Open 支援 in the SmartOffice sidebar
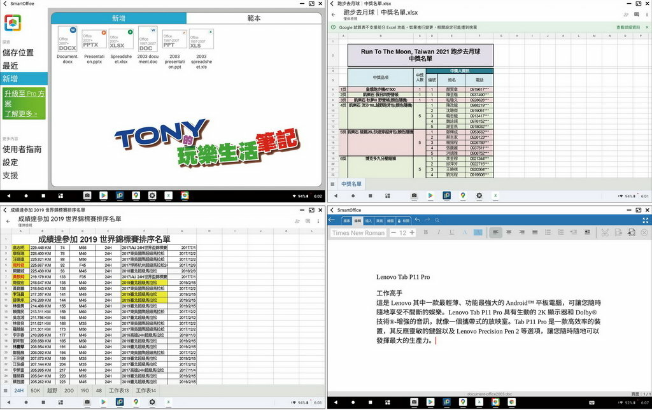652x410 pixels. pyautogui.click(x=10, y=175)
